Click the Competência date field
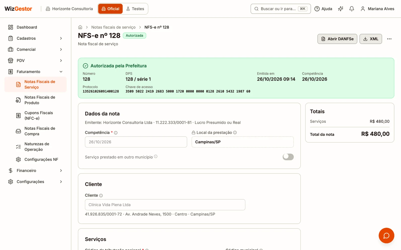401x250 pixels. click(136, 142)
